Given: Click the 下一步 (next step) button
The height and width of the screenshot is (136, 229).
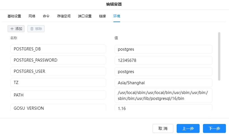Looking at the screenshot, I should 214,128.
